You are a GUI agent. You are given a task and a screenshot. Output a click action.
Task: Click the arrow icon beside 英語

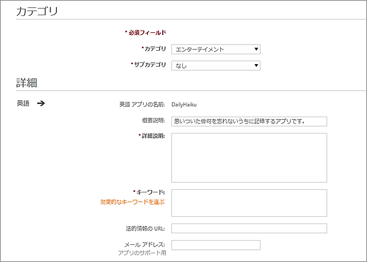point(41,103)
